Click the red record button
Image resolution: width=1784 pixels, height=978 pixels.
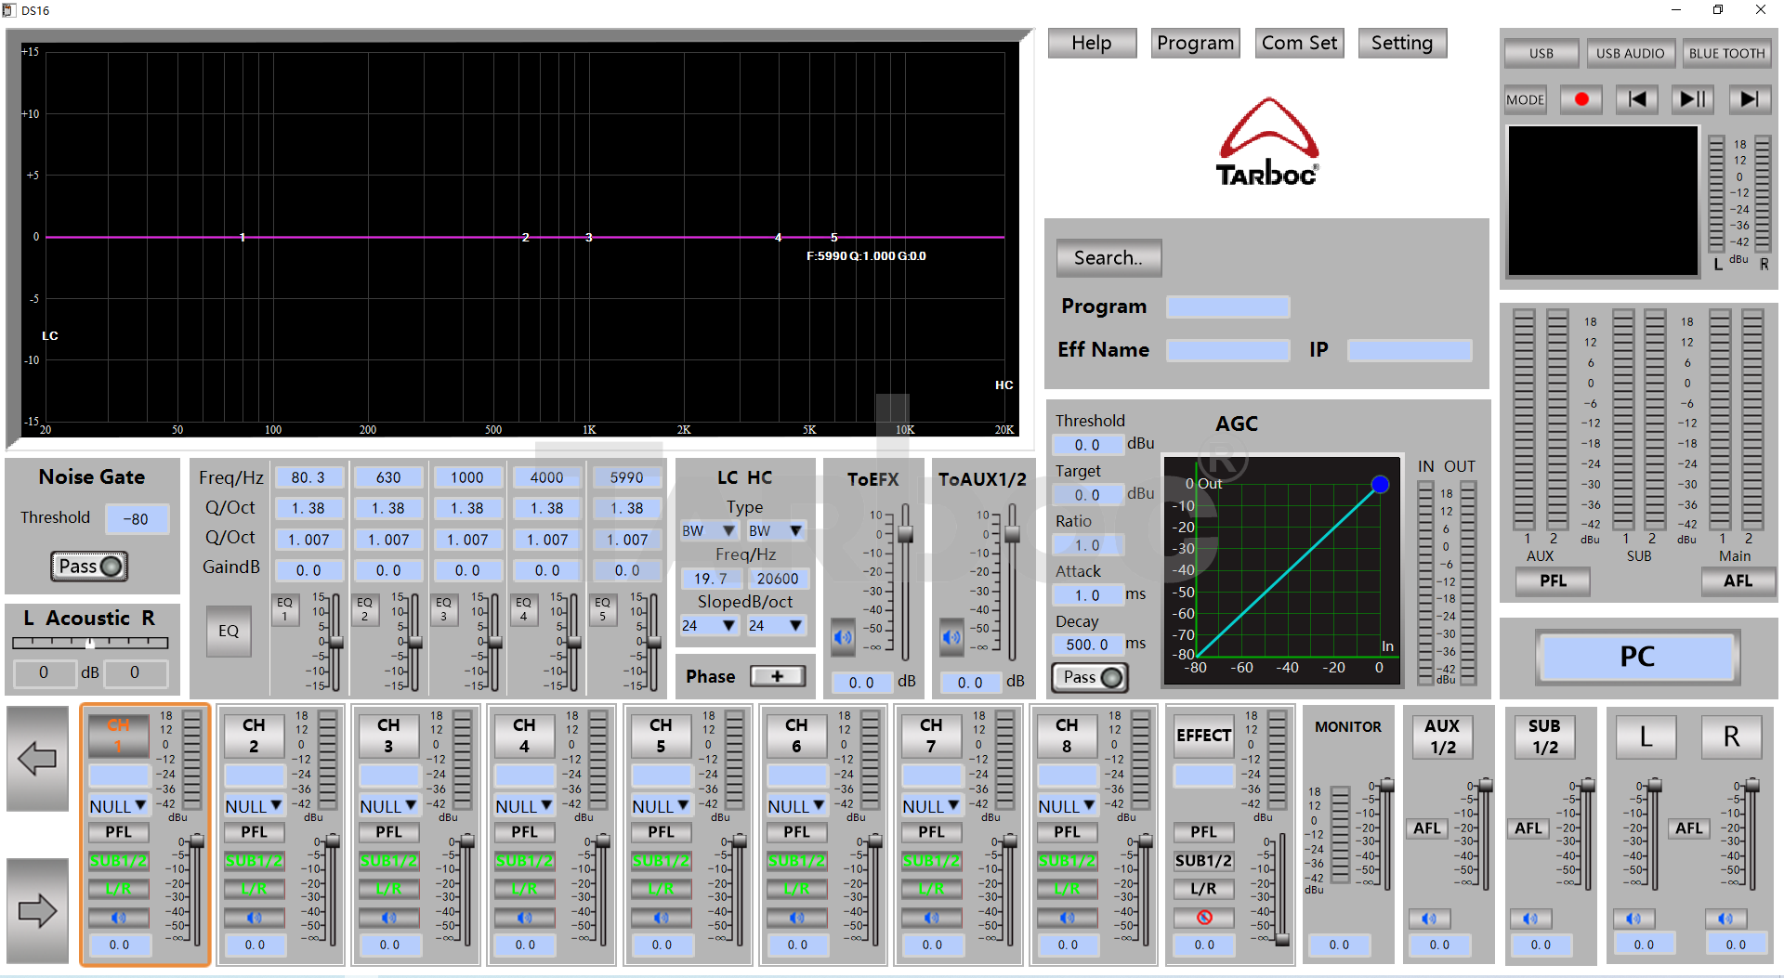pos(1581,99)
